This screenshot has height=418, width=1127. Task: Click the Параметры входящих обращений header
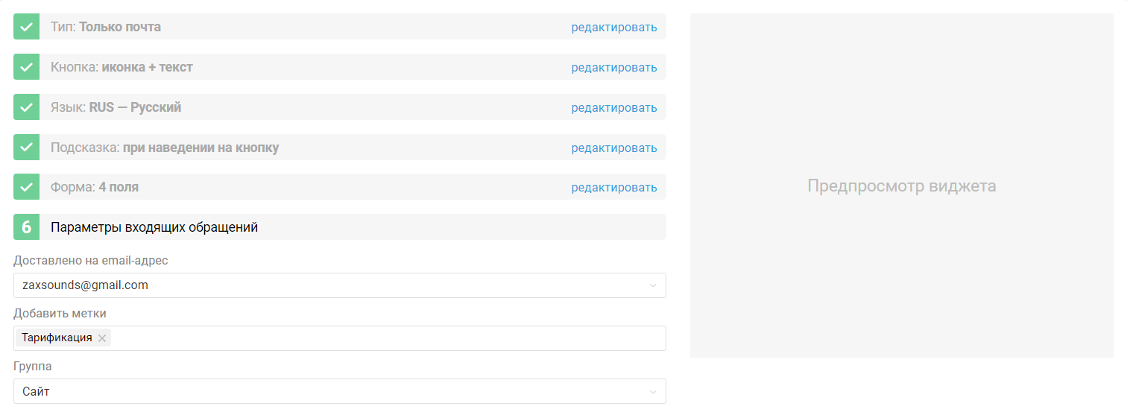(154, 227)
